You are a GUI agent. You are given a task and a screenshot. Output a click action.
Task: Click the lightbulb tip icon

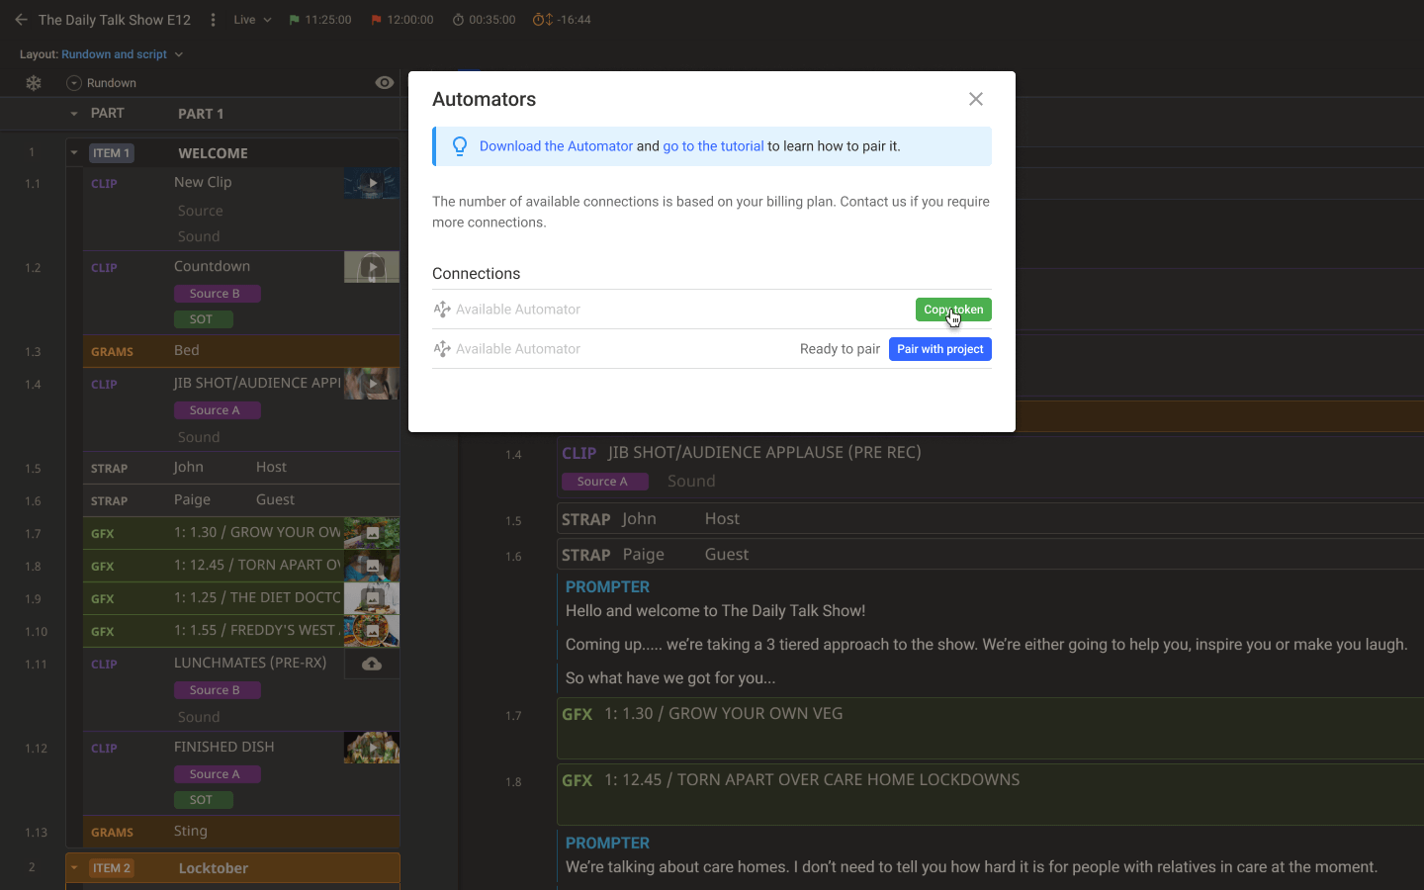[x=460, y=146]
